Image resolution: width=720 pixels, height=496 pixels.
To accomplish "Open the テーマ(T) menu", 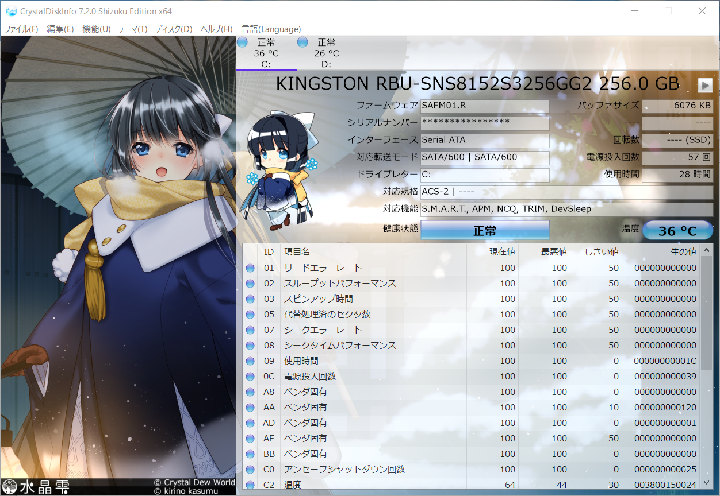I will [x=133, y=29].
